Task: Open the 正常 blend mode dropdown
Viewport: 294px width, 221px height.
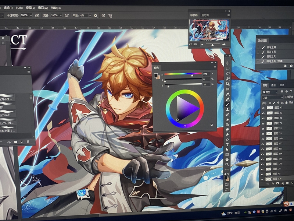Action: (x=272, y=98)
